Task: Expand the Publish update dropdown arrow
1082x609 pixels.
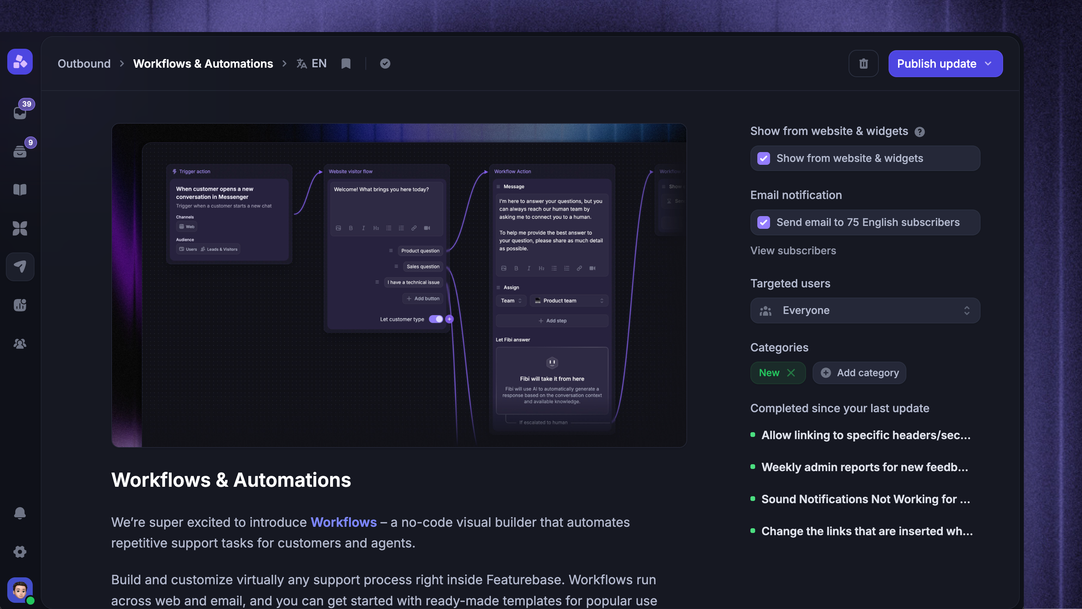Action: point(988,63)
